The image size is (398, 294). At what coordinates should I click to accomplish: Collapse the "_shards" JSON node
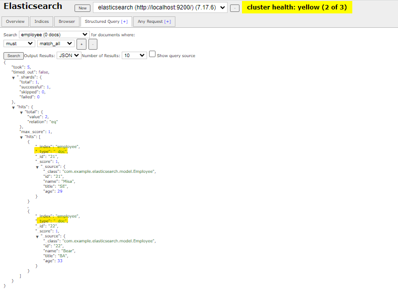pyautogui.click(x=13, y=77)
